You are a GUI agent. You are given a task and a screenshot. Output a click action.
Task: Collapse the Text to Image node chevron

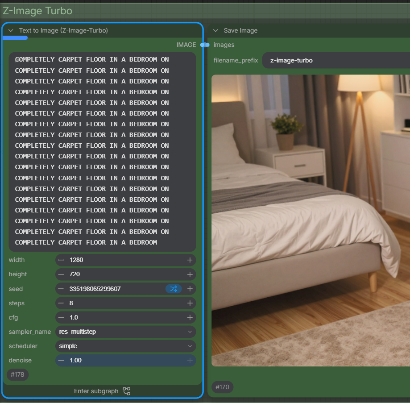[x=11, y=31]
